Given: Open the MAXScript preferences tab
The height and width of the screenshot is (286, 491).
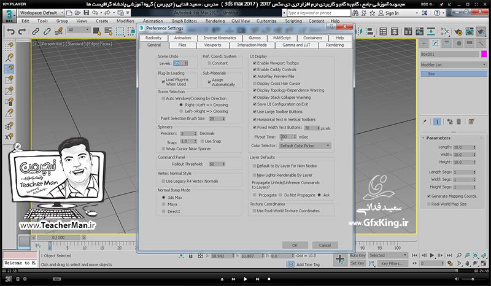Looking at the screenshot, I should click(282, 38).
